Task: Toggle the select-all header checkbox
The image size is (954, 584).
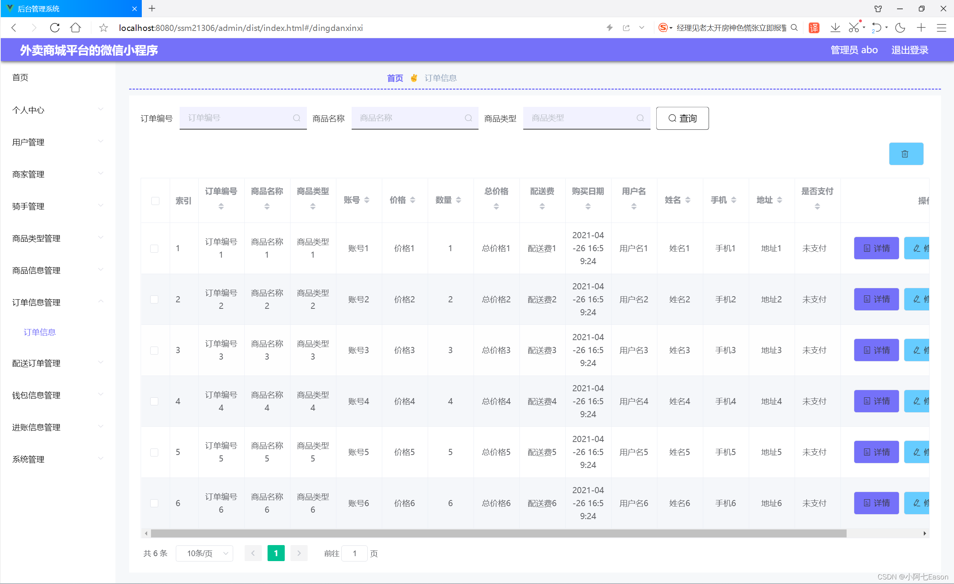Action: coord(155,201)
